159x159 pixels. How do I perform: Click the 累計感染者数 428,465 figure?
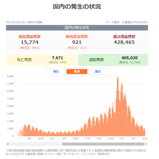[124, 42]
